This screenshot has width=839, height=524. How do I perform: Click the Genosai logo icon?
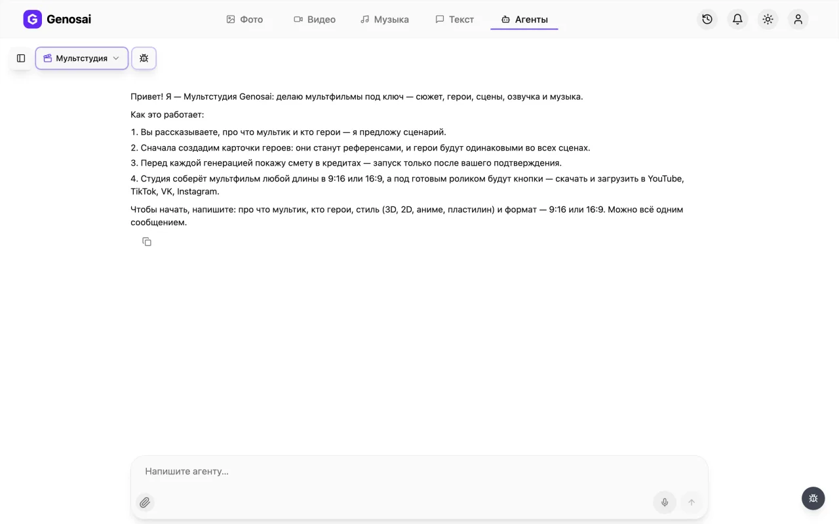point(32,19)
